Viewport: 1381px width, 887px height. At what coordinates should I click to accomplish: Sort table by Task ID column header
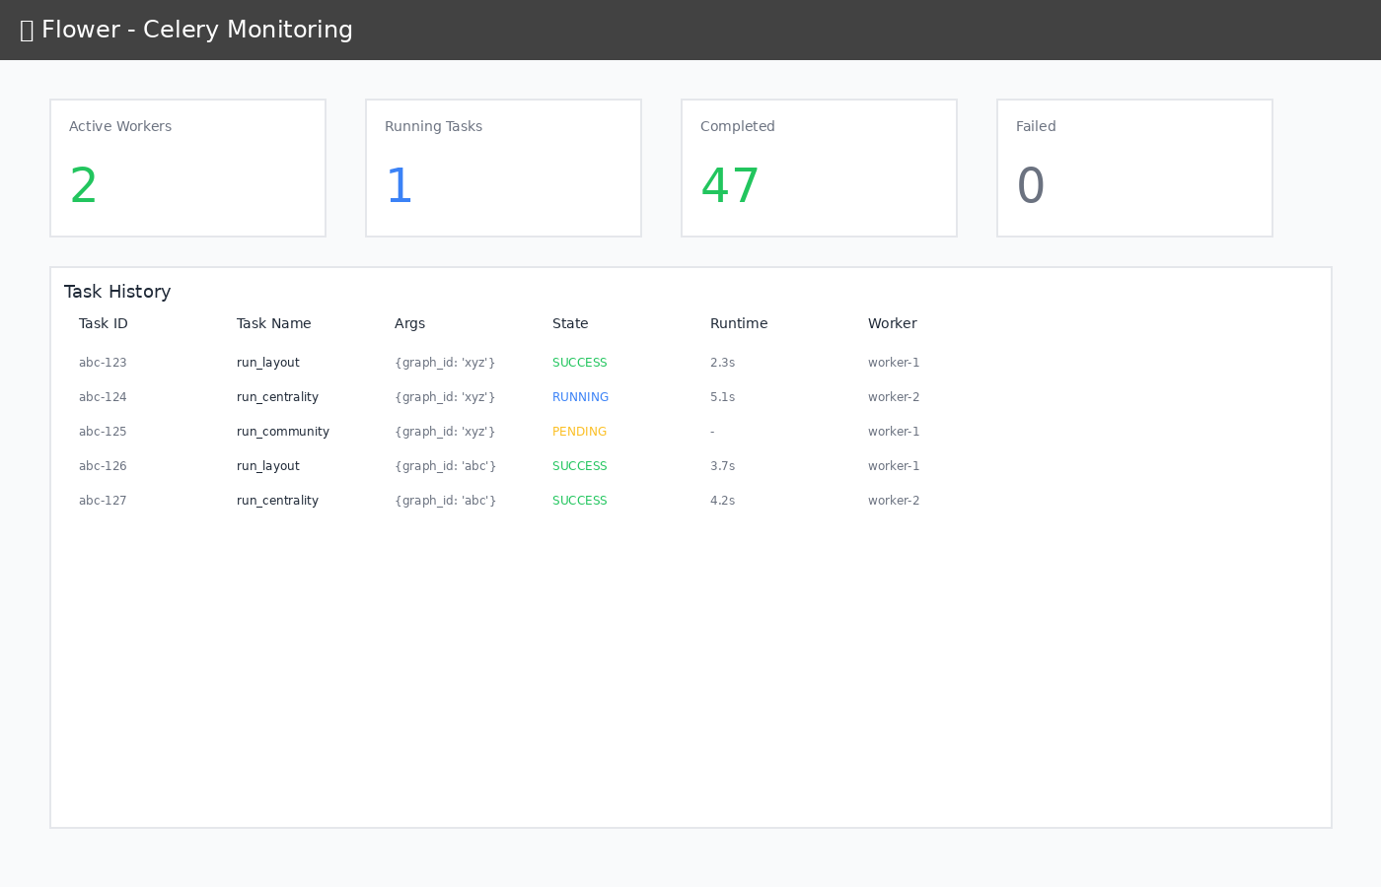click(x=104, y=323)
